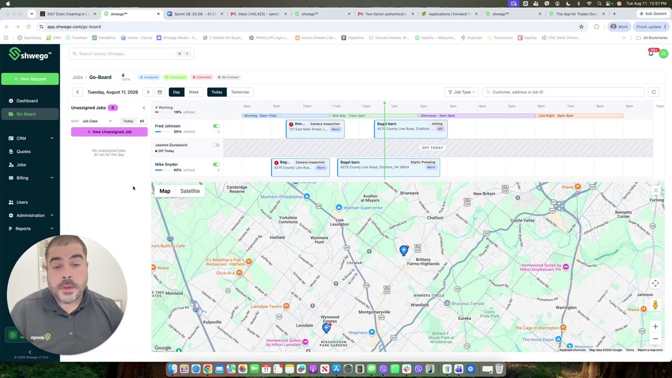
Task: Zoom out on the map
Action: [655, 339]
